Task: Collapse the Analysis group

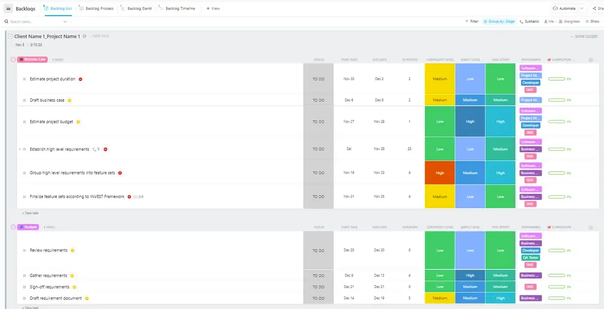Action: (13, 227)
